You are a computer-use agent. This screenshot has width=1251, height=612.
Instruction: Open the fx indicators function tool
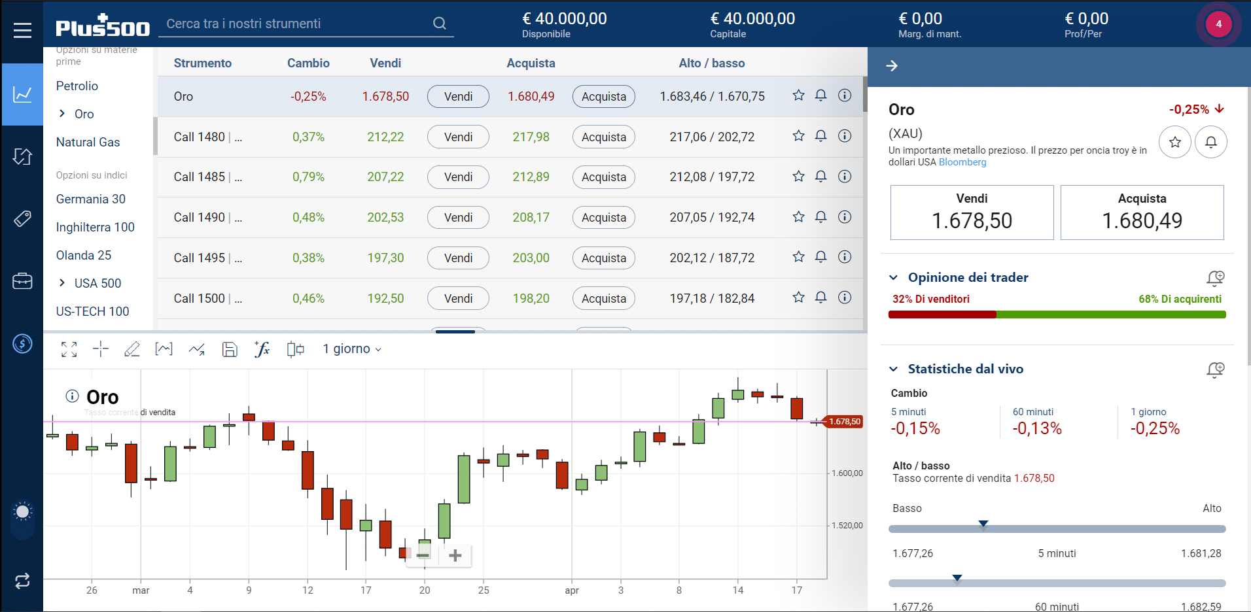click(262, 349)
